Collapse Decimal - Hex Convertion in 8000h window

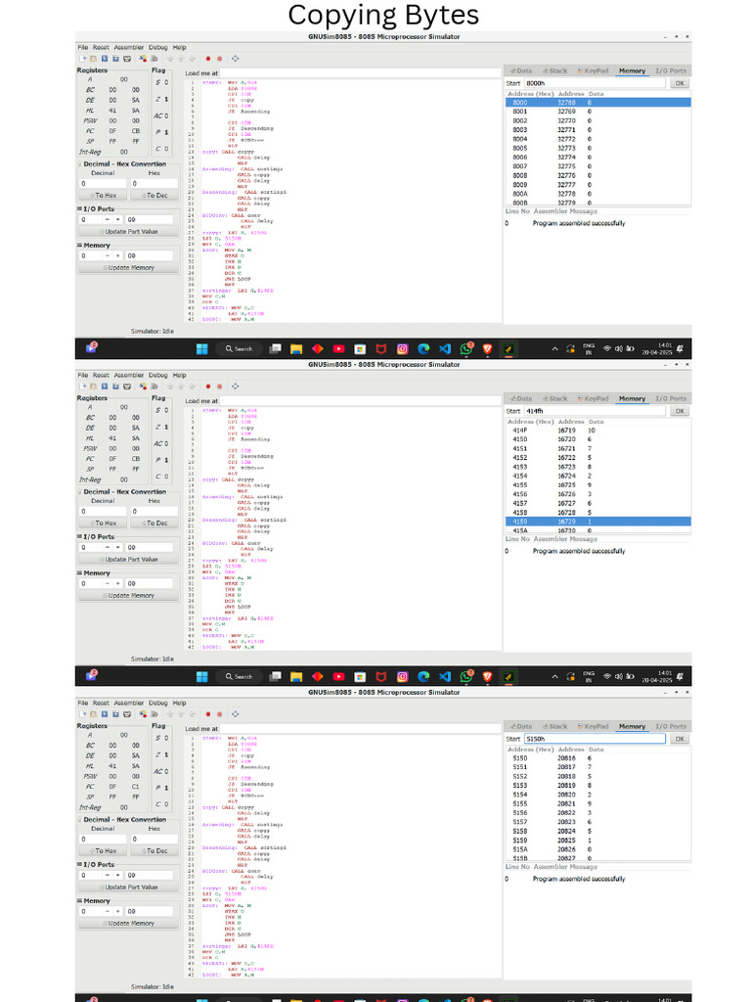[x=121, y=164]
